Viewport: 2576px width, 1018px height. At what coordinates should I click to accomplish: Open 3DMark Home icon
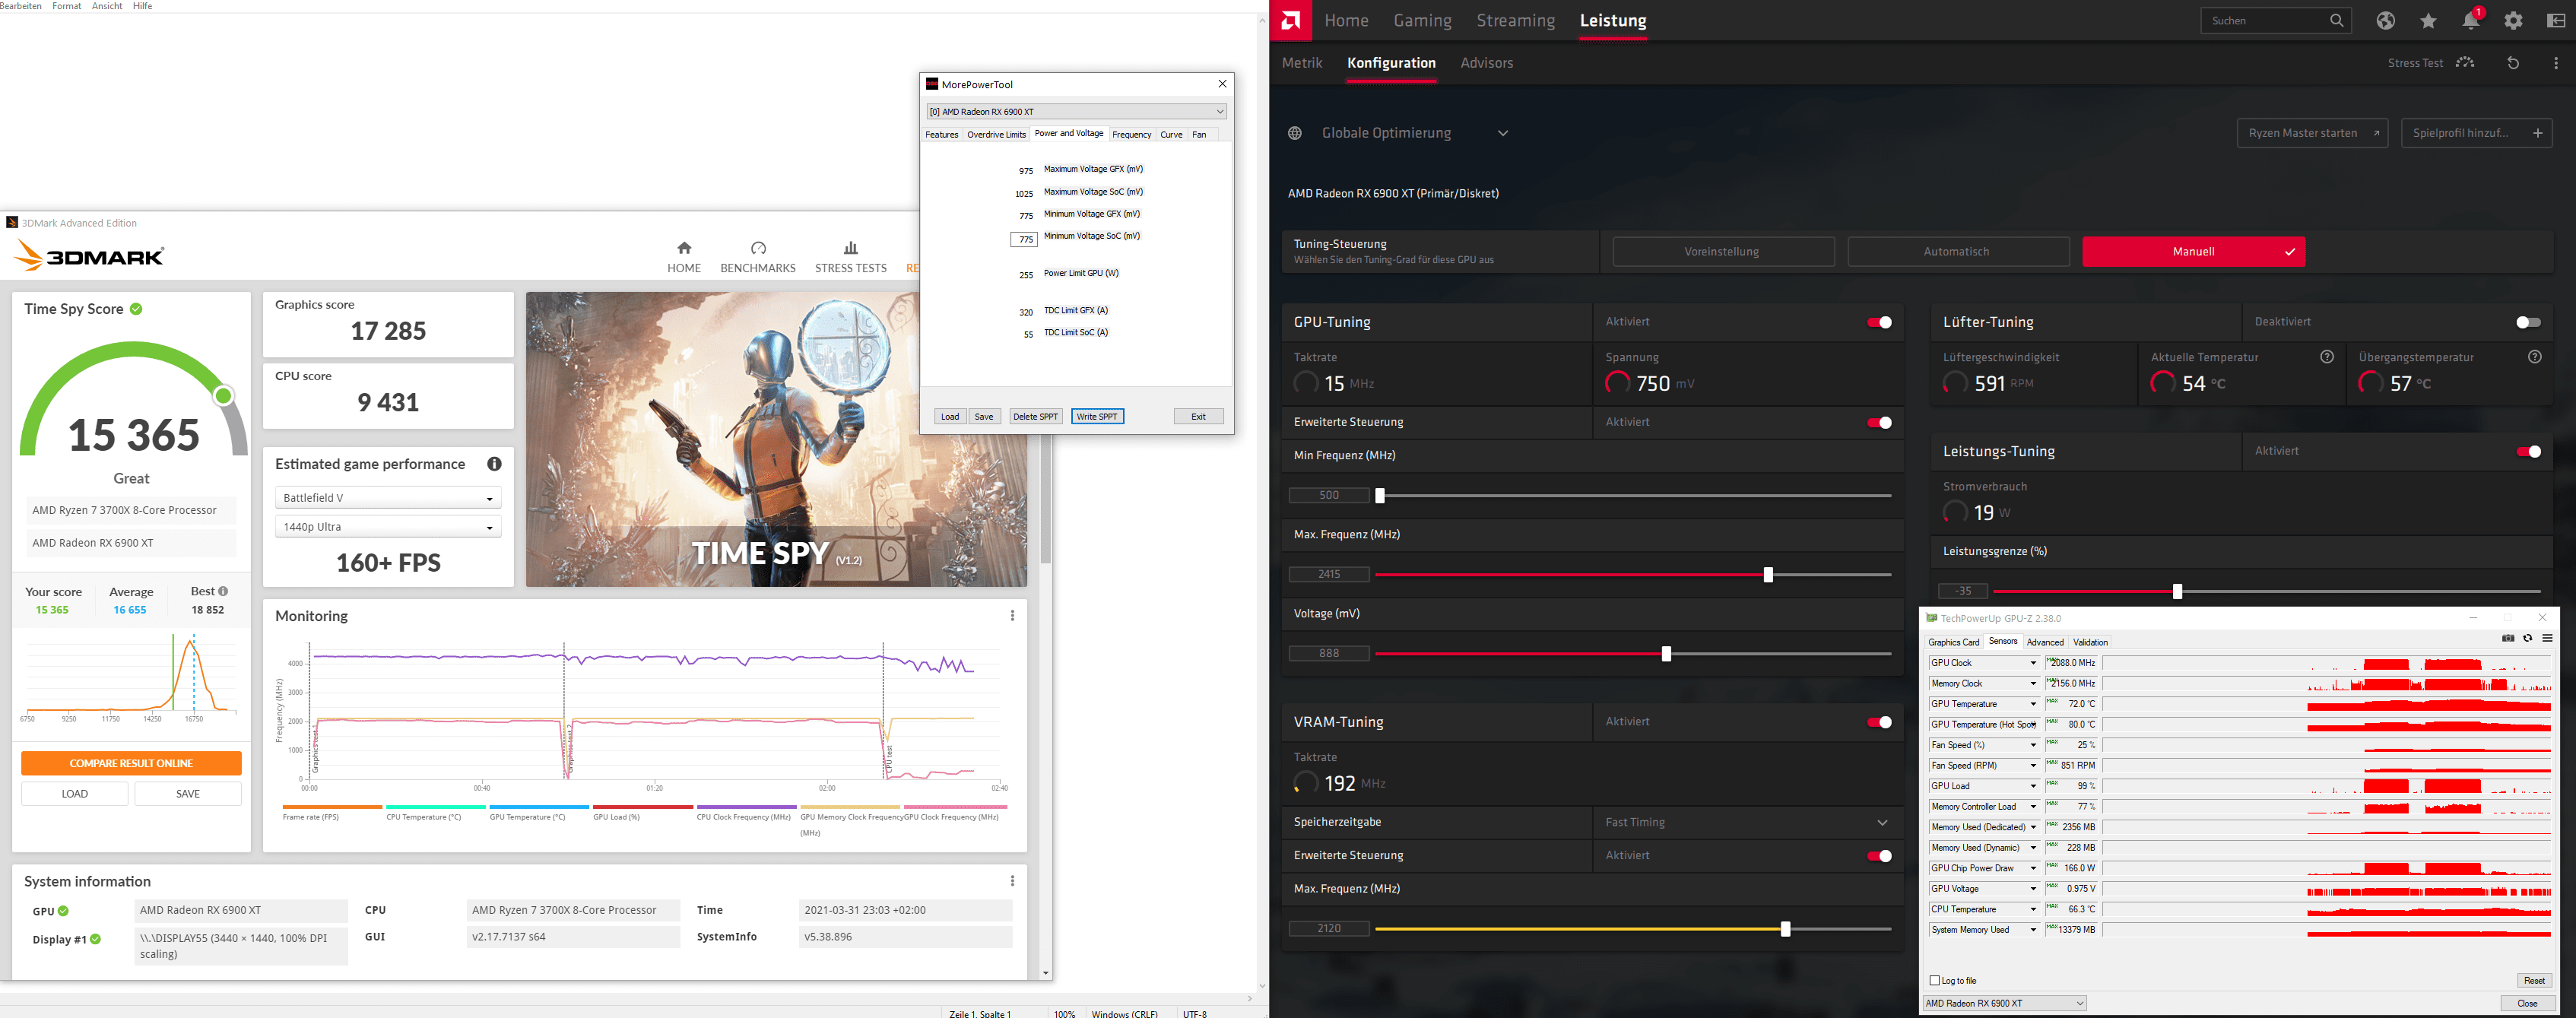(684, 248)
